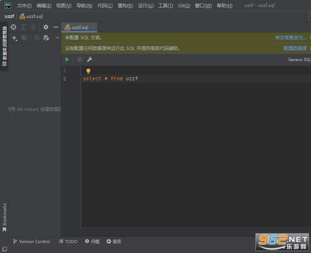Viewport: 311px width, 253px height.
Task: Click the plus icon to add data source
Action: 15,38
